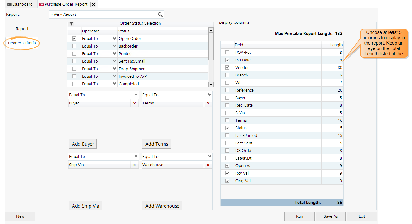Remove the Ship Via filter with its x icon

[x=134, y=165]
